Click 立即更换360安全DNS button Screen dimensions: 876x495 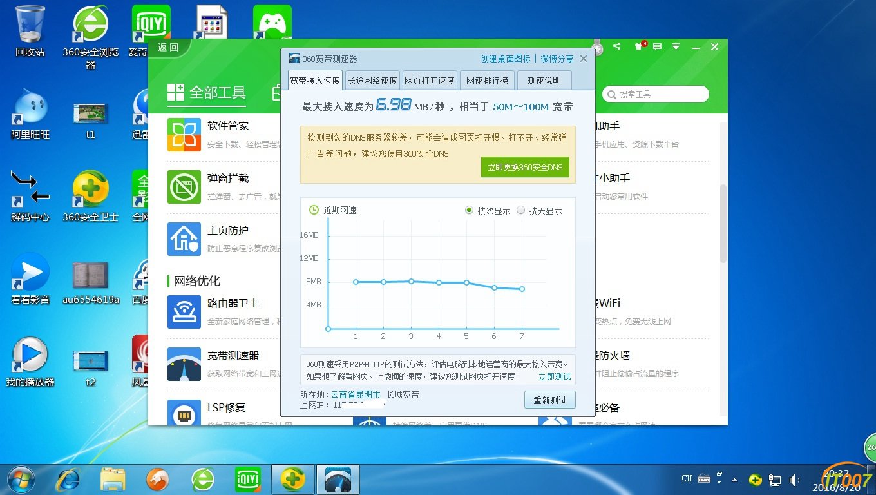click(525, 167)
